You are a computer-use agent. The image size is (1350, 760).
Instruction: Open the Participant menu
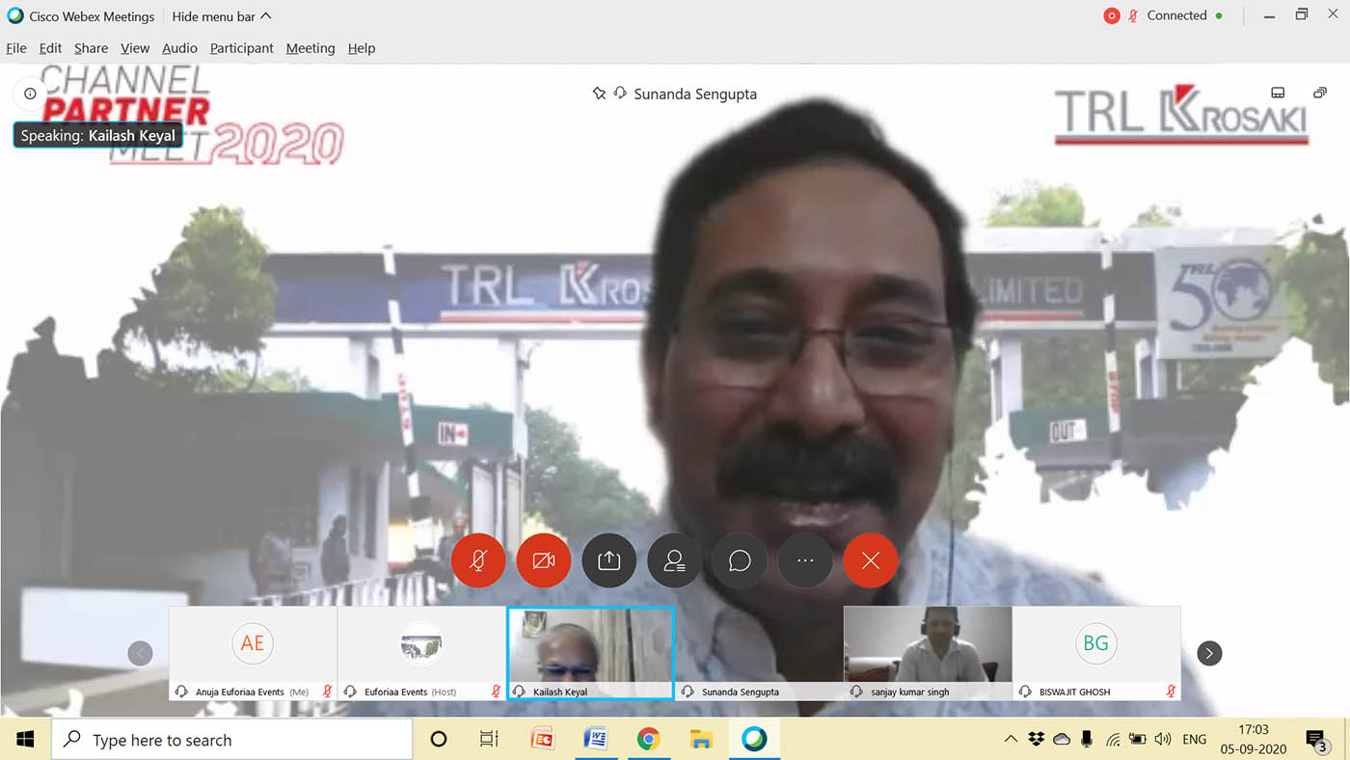point(242,48)
